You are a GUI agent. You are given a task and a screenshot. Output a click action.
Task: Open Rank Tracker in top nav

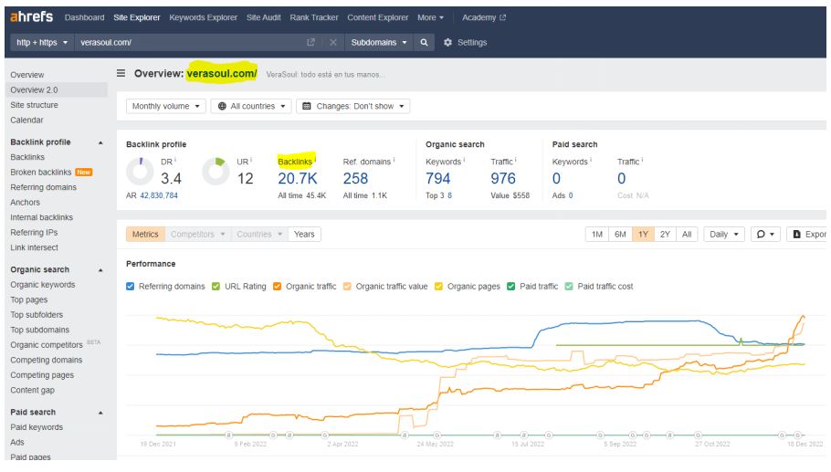(314, 17)
